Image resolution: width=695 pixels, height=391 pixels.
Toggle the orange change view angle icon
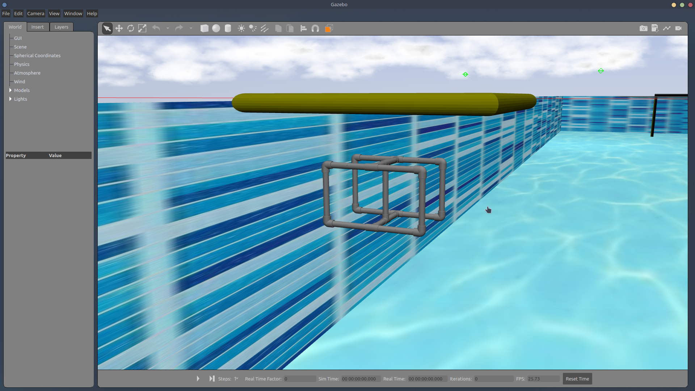pos(329,28)
